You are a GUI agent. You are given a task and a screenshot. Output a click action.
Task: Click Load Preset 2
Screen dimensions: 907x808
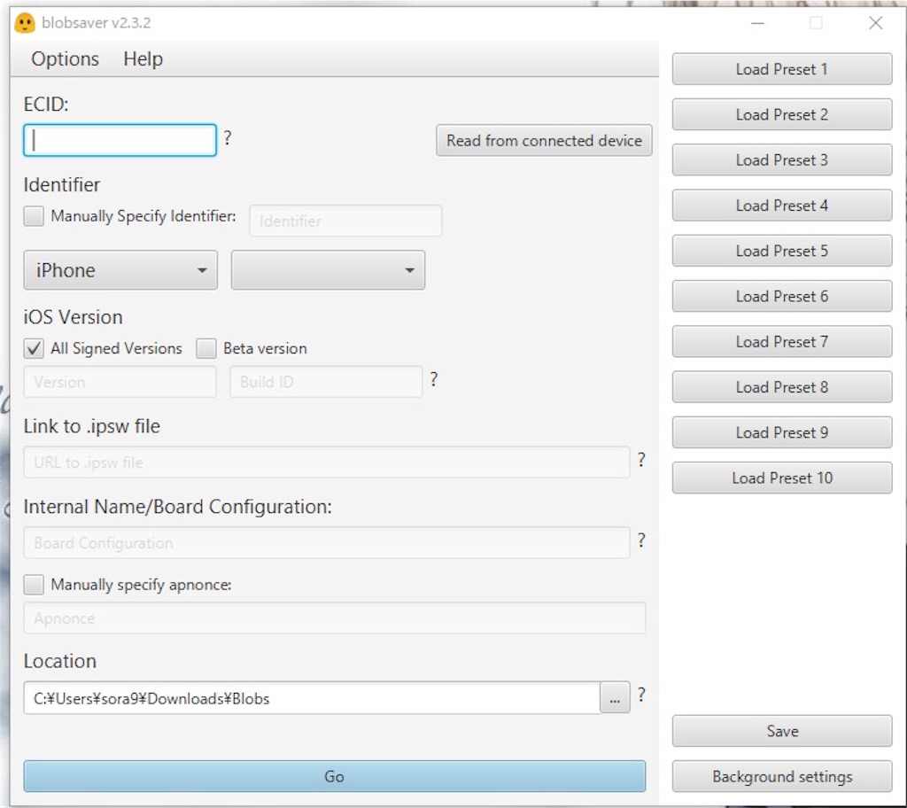click(x=782, y=114)
